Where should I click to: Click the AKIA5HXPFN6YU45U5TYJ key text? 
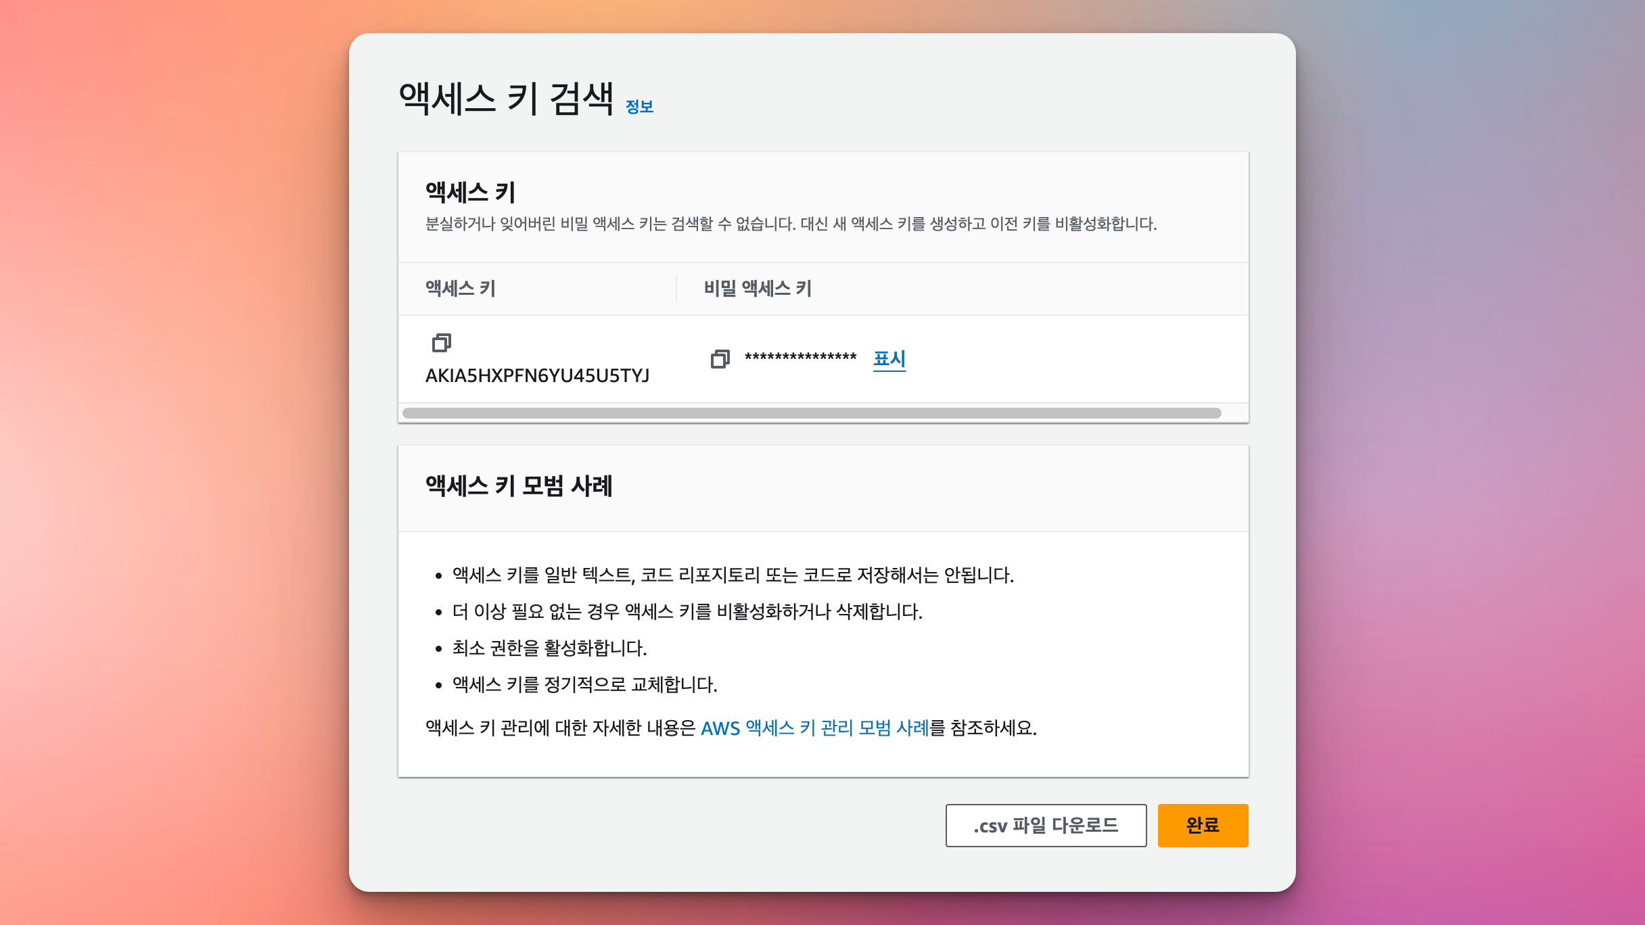[537, 376]
